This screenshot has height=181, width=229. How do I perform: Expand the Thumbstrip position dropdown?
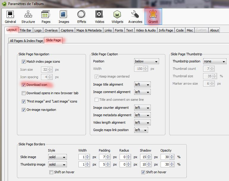click(215, 62)
